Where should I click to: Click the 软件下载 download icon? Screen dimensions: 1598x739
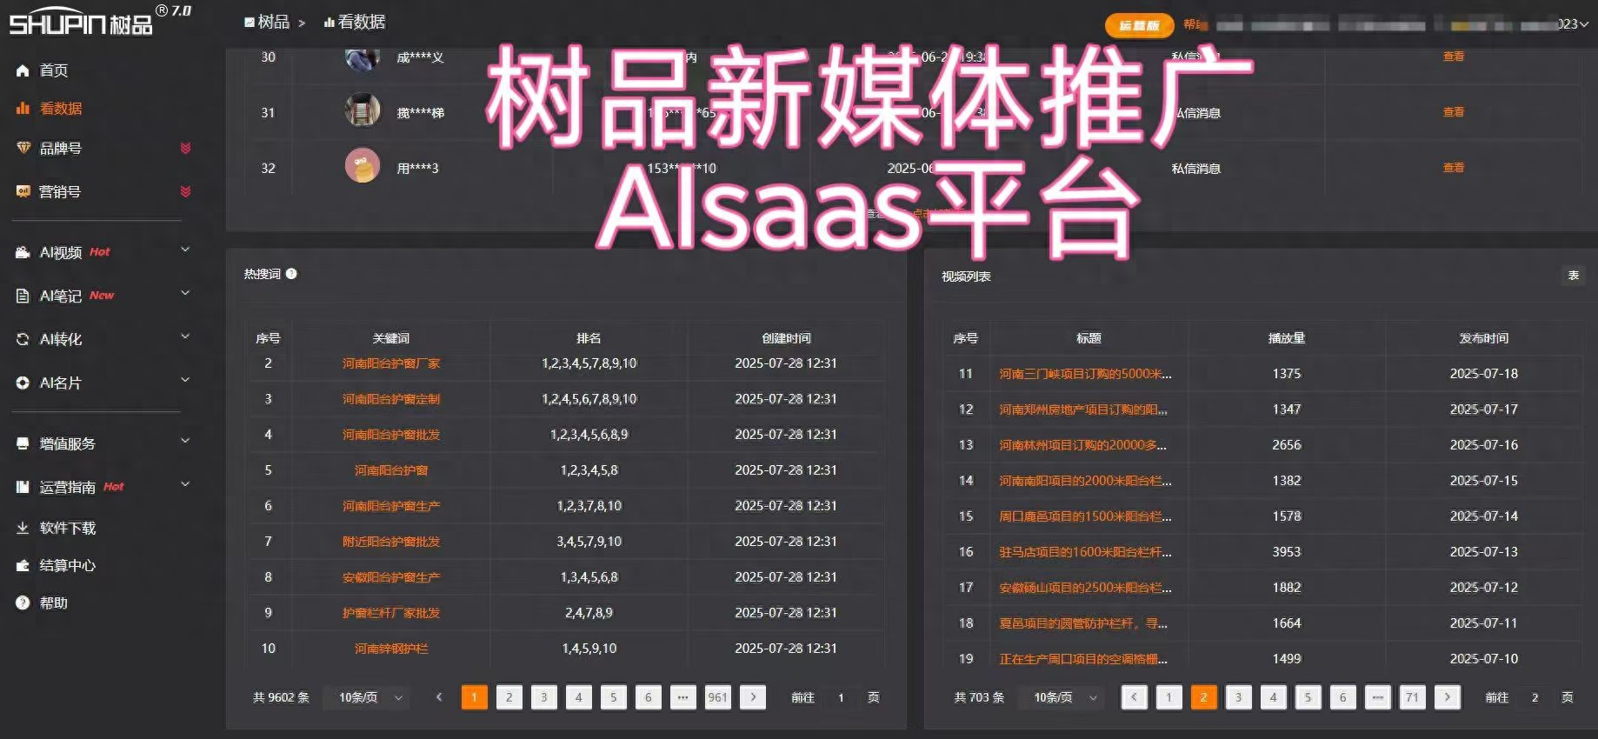[x=23, y=528]
